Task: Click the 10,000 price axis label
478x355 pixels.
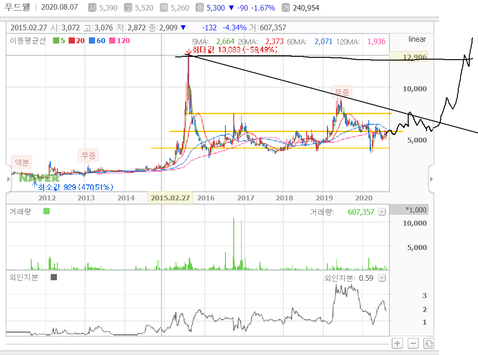Action: pos(415,89)
